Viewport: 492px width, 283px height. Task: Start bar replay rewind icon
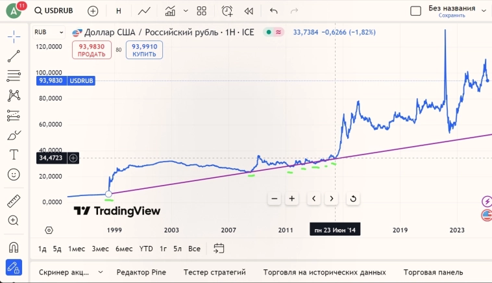(x=249, y=11)
